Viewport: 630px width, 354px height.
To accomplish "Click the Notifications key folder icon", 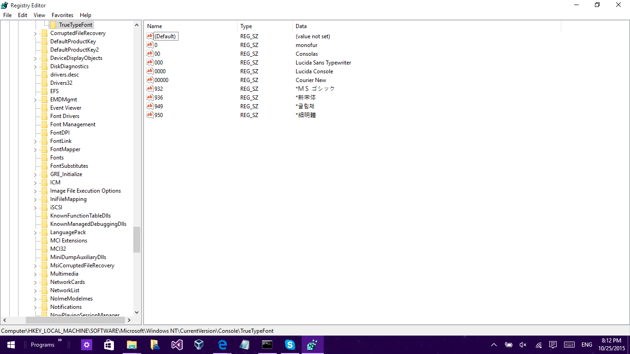I will (44, 307).
